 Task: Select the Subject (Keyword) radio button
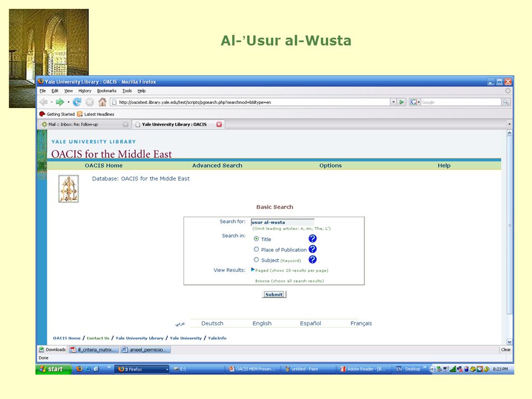[256, 259]
